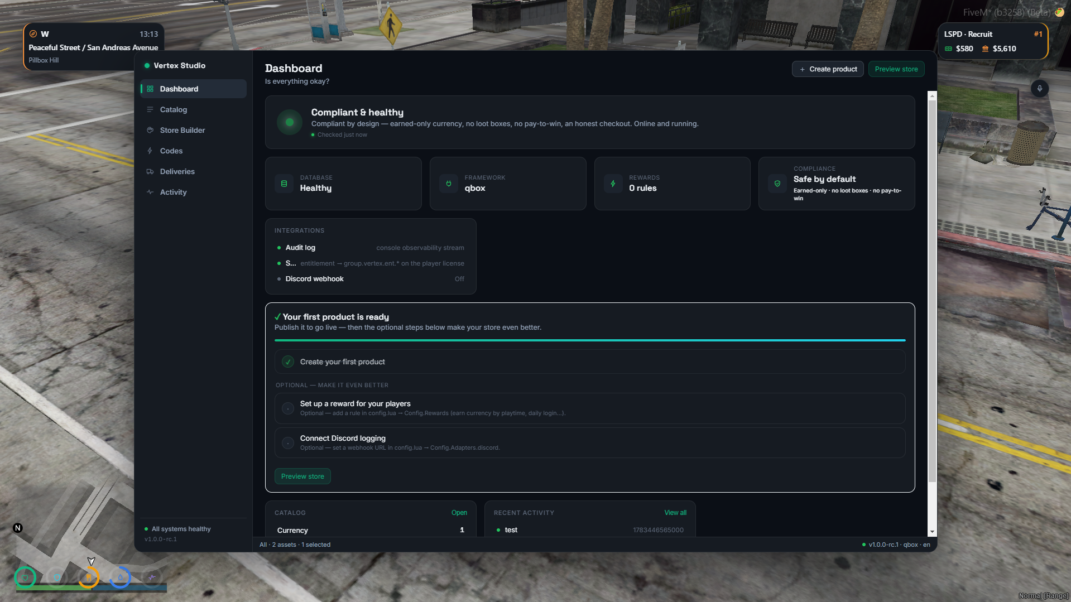1071x602 pixels.
Task: Click the Framework plug icon
Action: 449,184
